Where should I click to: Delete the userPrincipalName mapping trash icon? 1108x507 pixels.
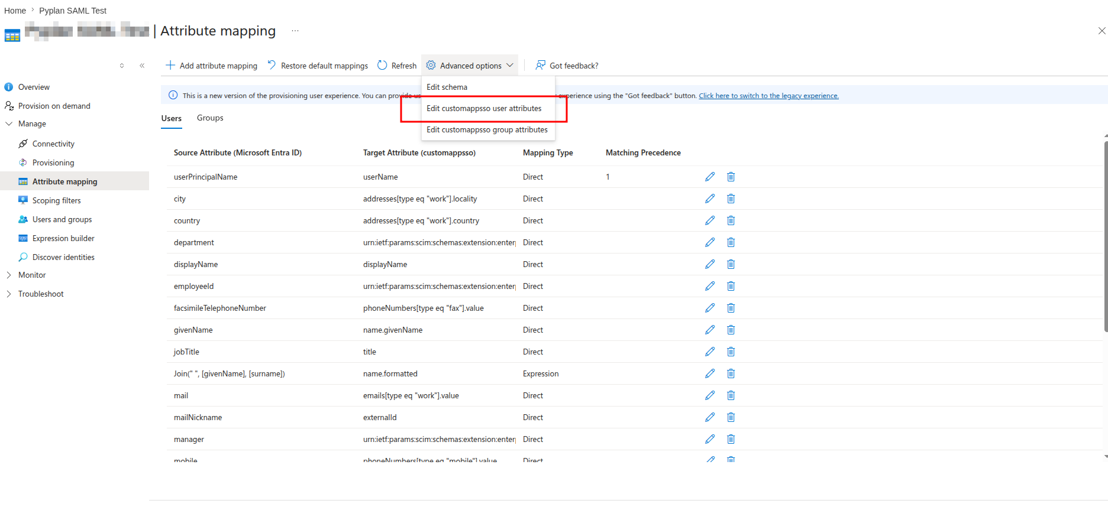[x=731, y=177]
